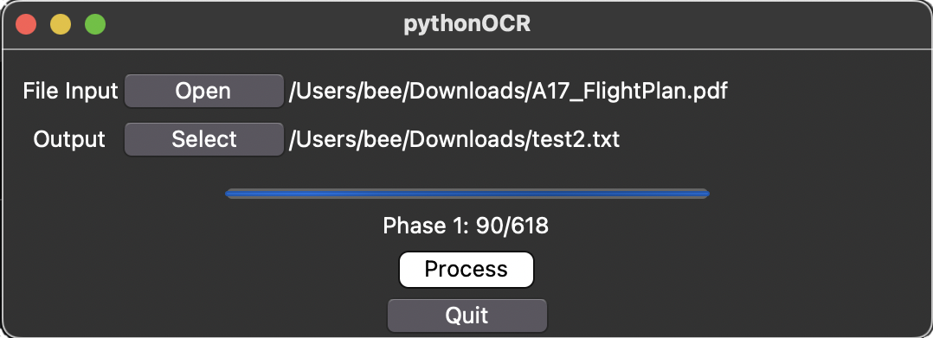Select the test2.txt file name text

(x=573, y=139)
